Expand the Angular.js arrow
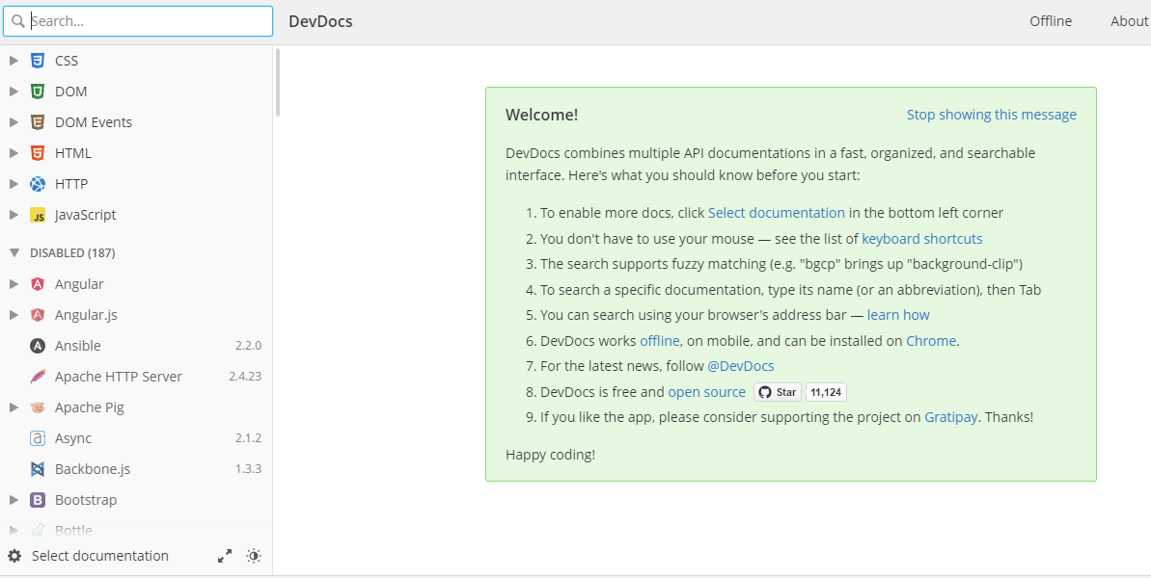 (x=14, y=315)
